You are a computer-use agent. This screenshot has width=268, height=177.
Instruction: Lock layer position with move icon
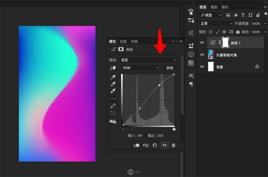[x=224, y=32]
